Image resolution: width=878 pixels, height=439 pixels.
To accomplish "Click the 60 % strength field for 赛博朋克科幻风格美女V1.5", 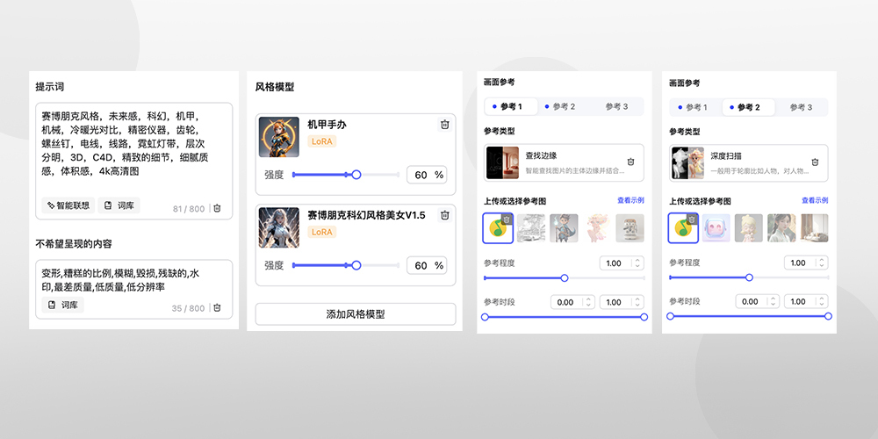I will tap(428, 265).
